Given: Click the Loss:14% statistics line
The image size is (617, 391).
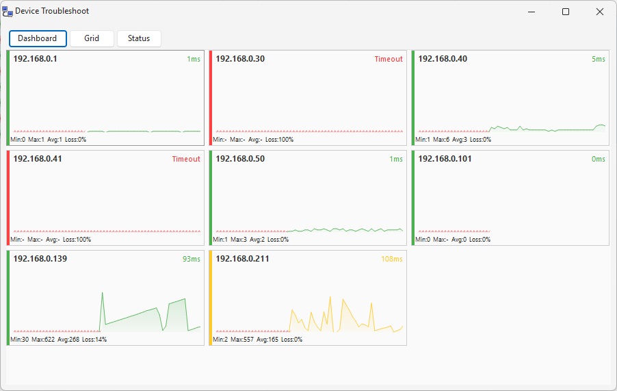Looking at the screenshot, I should pos(94,340).
